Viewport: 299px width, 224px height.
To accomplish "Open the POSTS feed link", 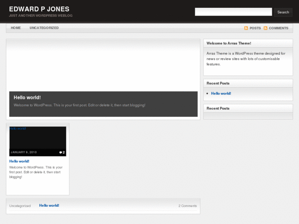I will point(255,28).
